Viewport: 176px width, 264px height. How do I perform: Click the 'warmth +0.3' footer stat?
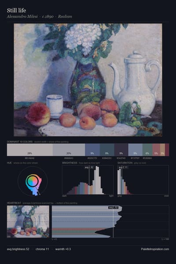click(x=63, y=249)
